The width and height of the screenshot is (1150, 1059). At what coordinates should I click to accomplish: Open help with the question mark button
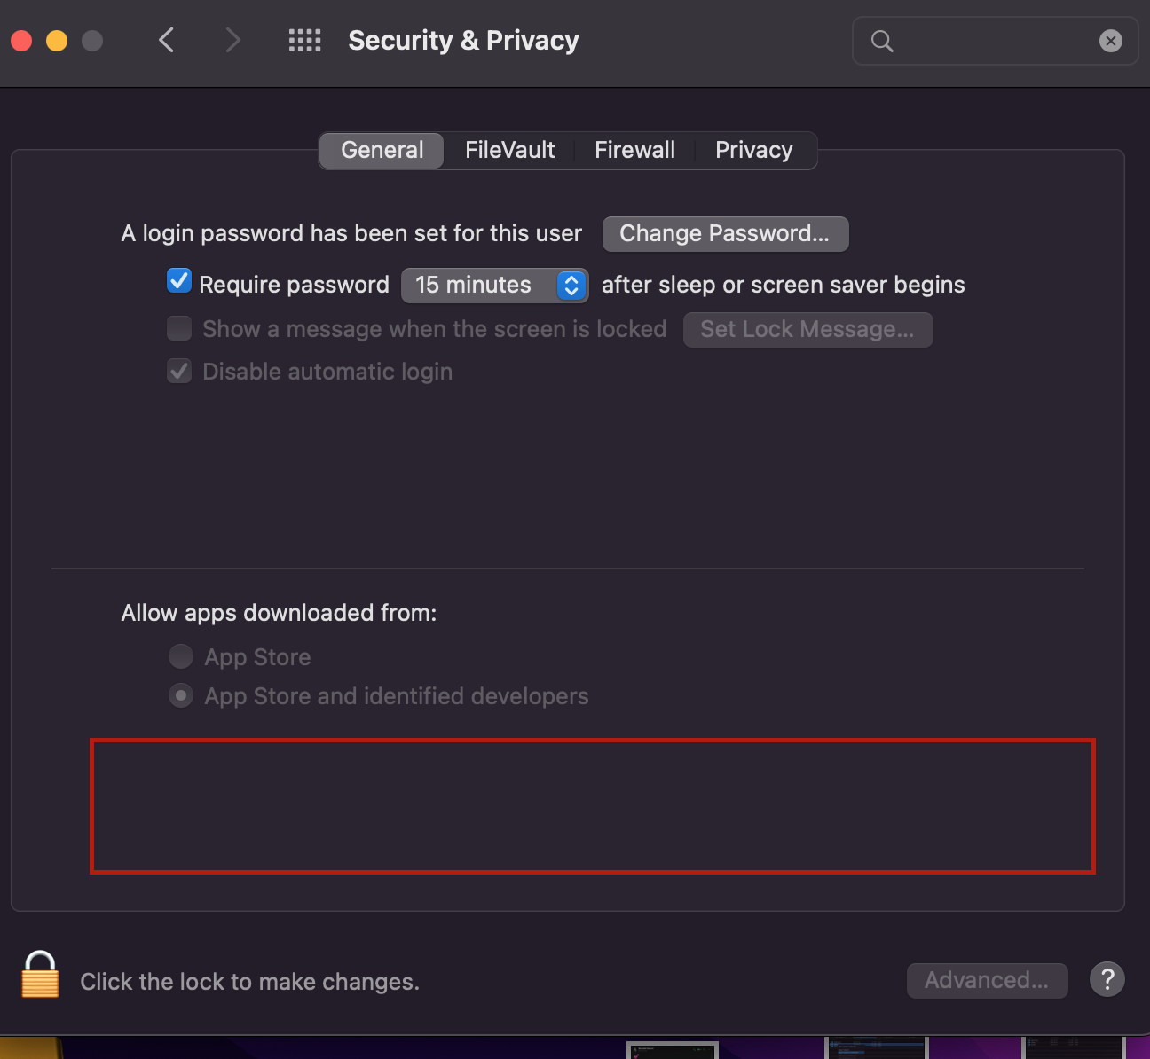[1107, 980]
